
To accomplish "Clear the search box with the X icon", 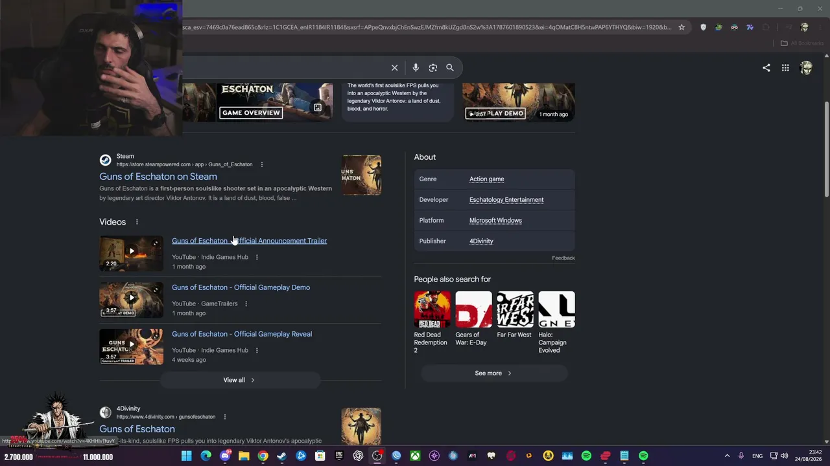I will coord(394,67).
